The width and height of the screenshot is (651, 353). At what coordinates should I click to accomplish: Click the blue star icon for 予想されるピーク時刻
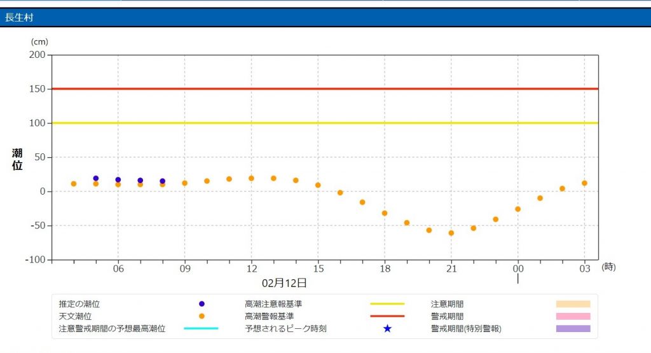387,328
